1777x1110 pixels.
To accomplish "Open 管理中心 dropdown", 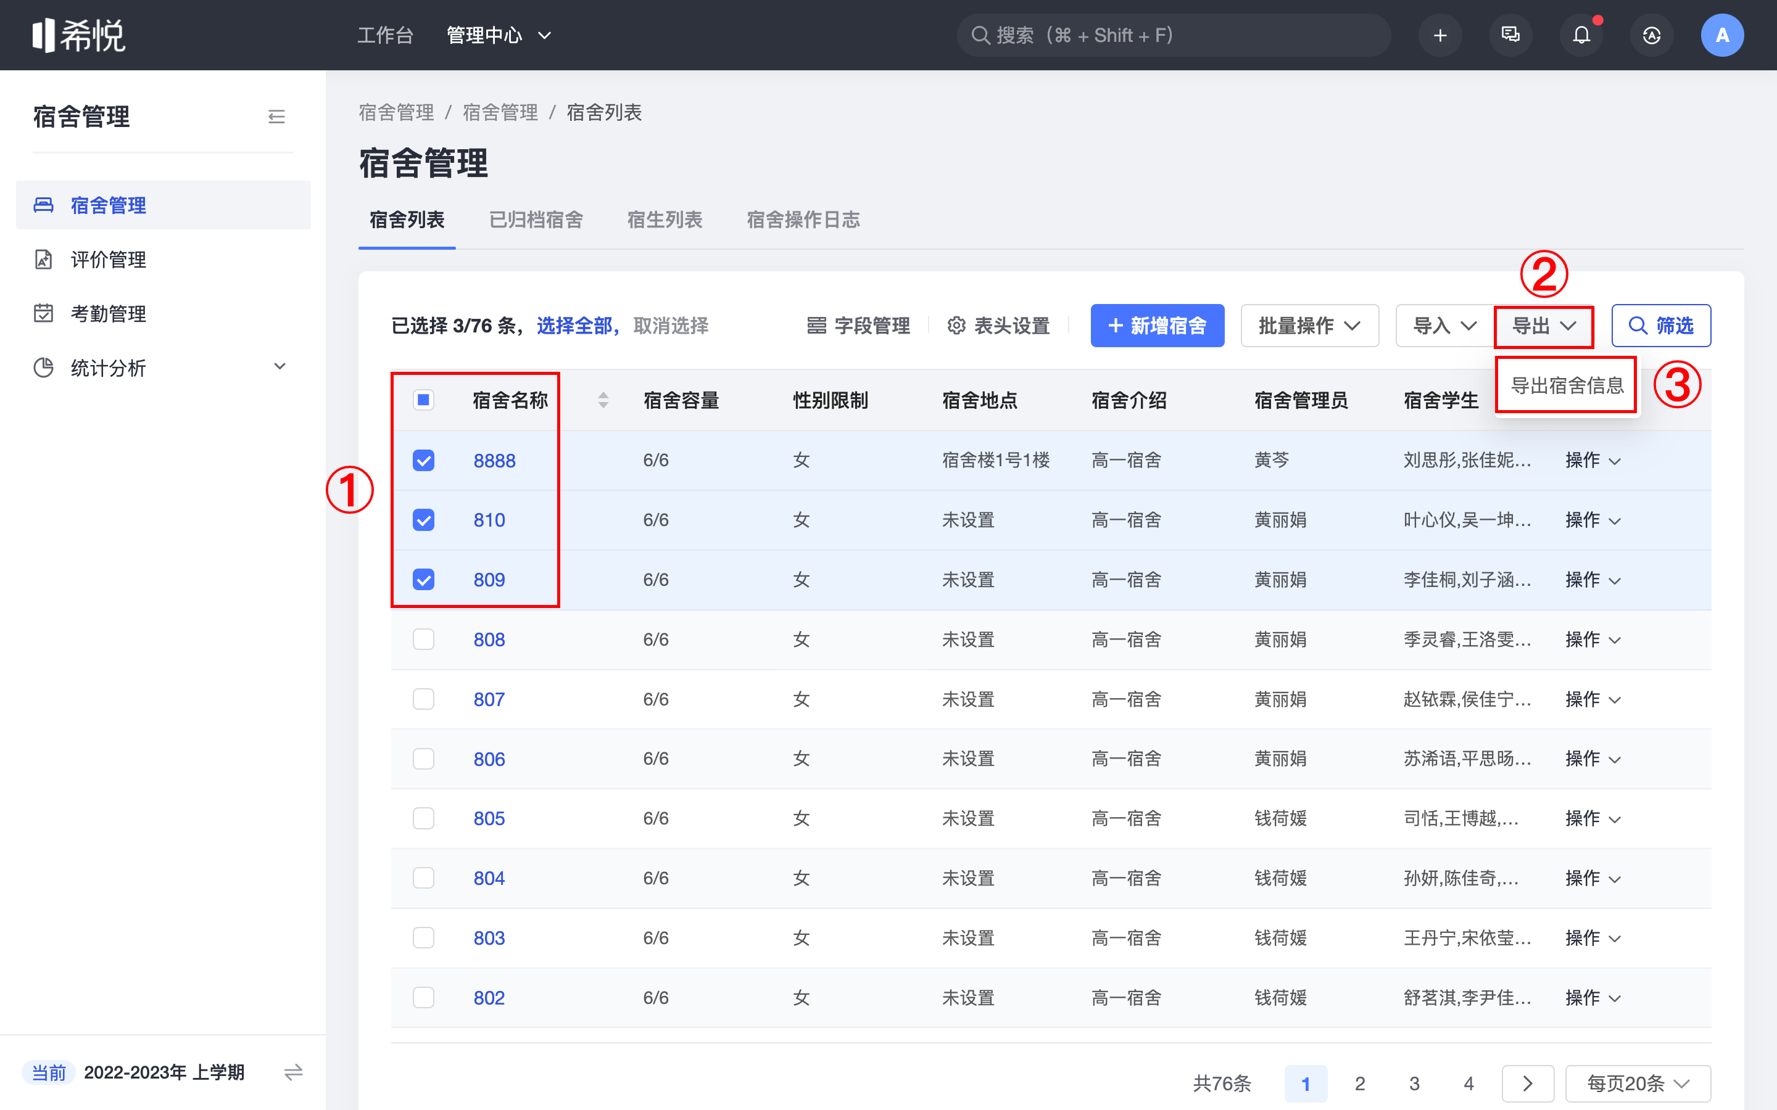I will click(x=499, y=35).
